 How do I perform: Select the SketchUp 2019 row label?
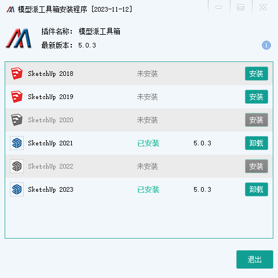pyautogui.click(x=50, y=97)
